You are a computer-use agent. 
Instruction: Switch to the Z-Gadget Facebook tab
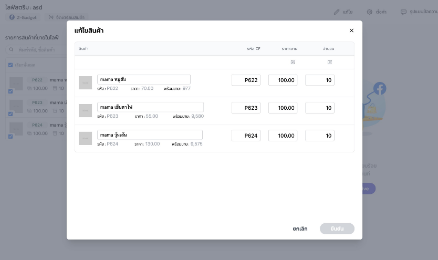coord(23,17)
